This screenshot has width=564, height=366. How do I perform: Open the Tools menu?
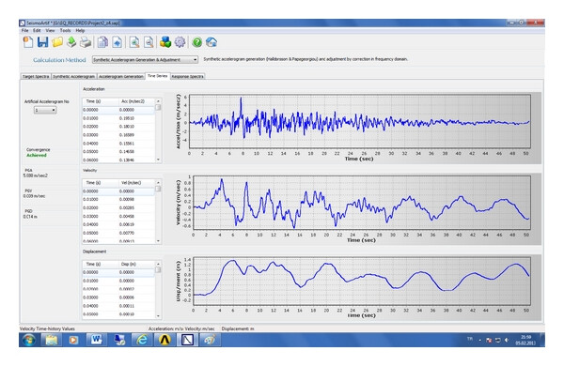coord(65,31)
